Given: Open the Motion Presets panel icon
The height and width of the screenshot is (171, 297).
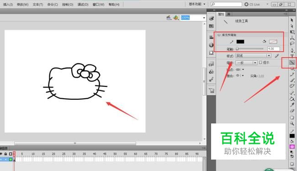Looking at the screenshot, I should (212, 79).
